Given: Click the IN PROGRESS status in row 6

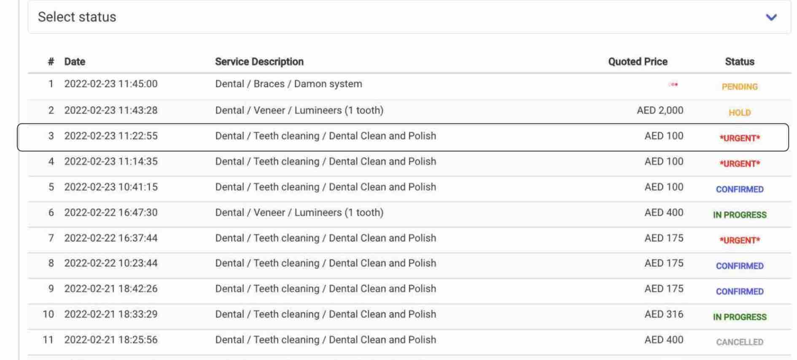Looking at the screenshot, I should 740,215.
